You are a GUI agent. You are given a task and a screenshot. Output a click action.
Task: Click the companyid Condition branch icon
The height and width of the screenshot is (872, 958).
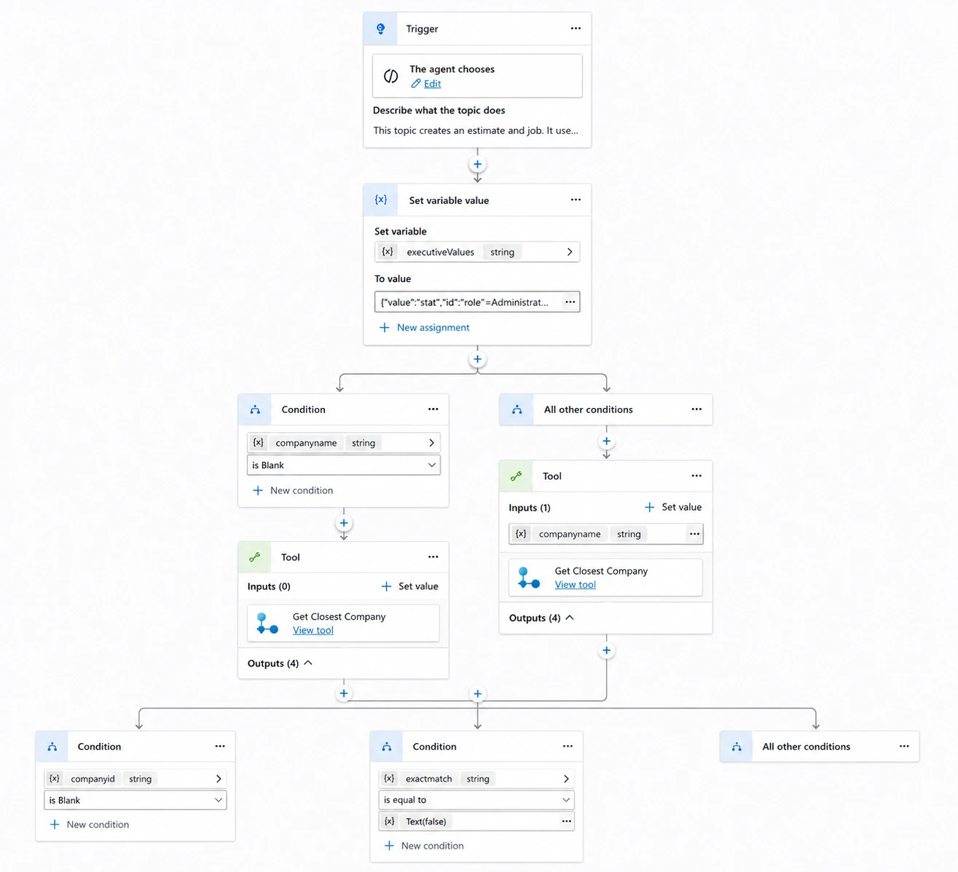tap(52, 747)
